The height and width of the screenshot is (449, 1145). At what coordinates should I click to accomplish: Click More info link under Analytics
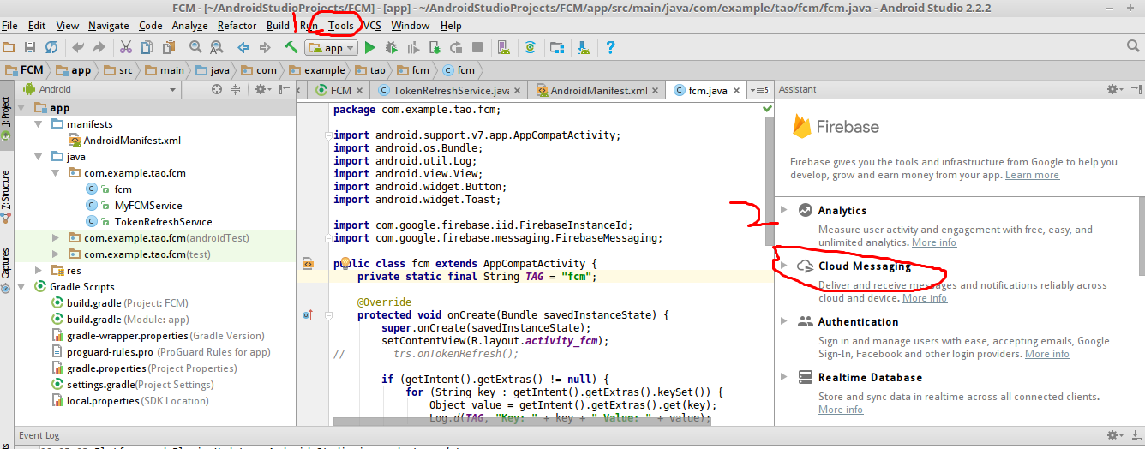(x=933, y=242)
